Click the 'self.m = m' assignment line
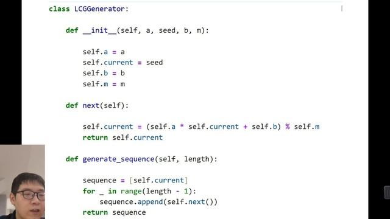 click(104, 84)
